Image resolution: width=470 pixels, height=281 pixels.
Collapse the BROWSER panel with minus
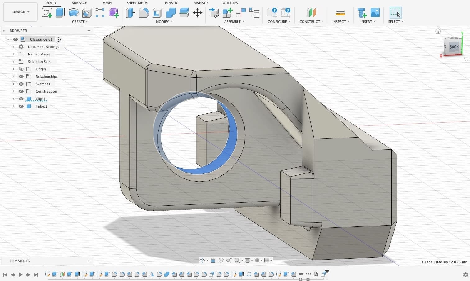89,31
